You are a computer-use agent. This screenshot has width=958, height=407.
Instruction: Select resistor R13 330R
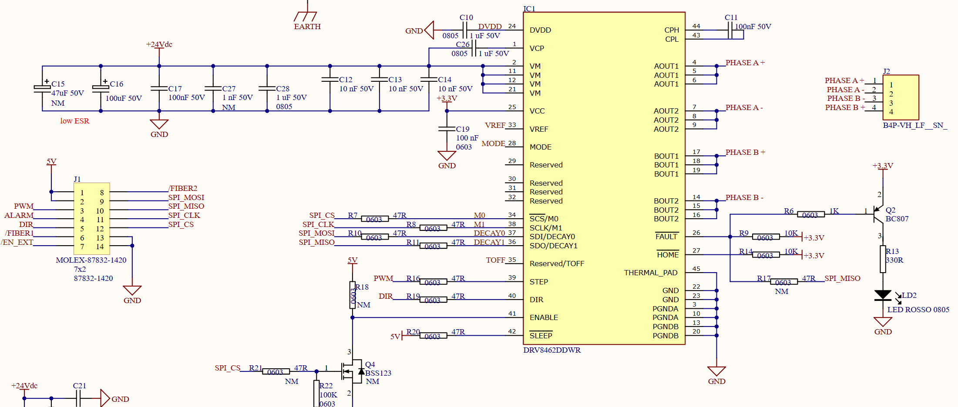[x=883, y=259]
